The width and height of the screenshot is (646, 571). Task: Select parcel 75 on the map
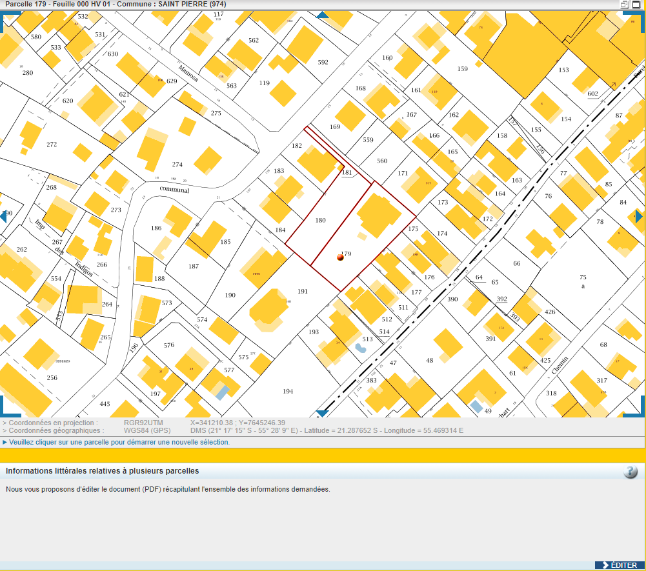(x=582, y=277)
